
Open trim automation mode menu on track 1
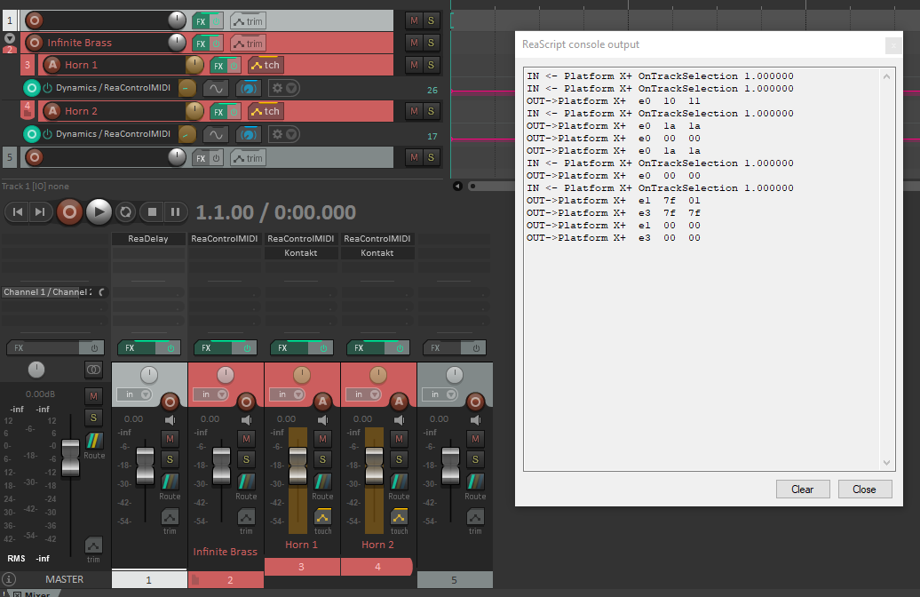[248, 21]
